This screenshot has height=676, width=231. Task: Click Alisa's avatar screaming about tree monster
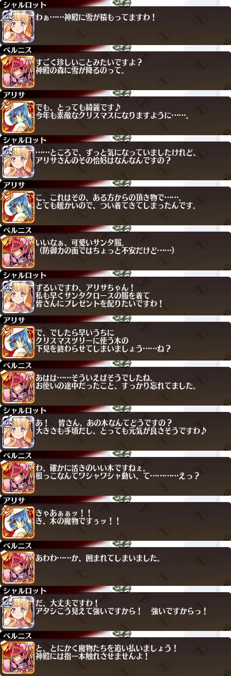(x=18, y=522)
